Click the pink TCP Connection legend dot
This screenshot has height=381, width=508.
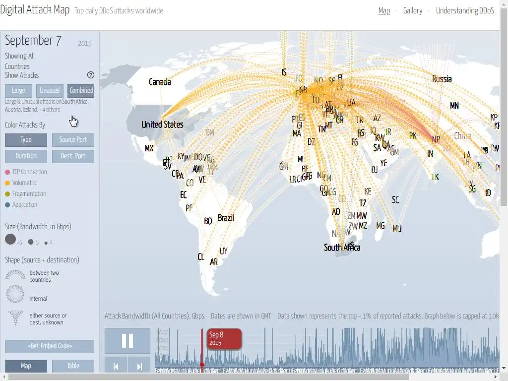[7, 172]
